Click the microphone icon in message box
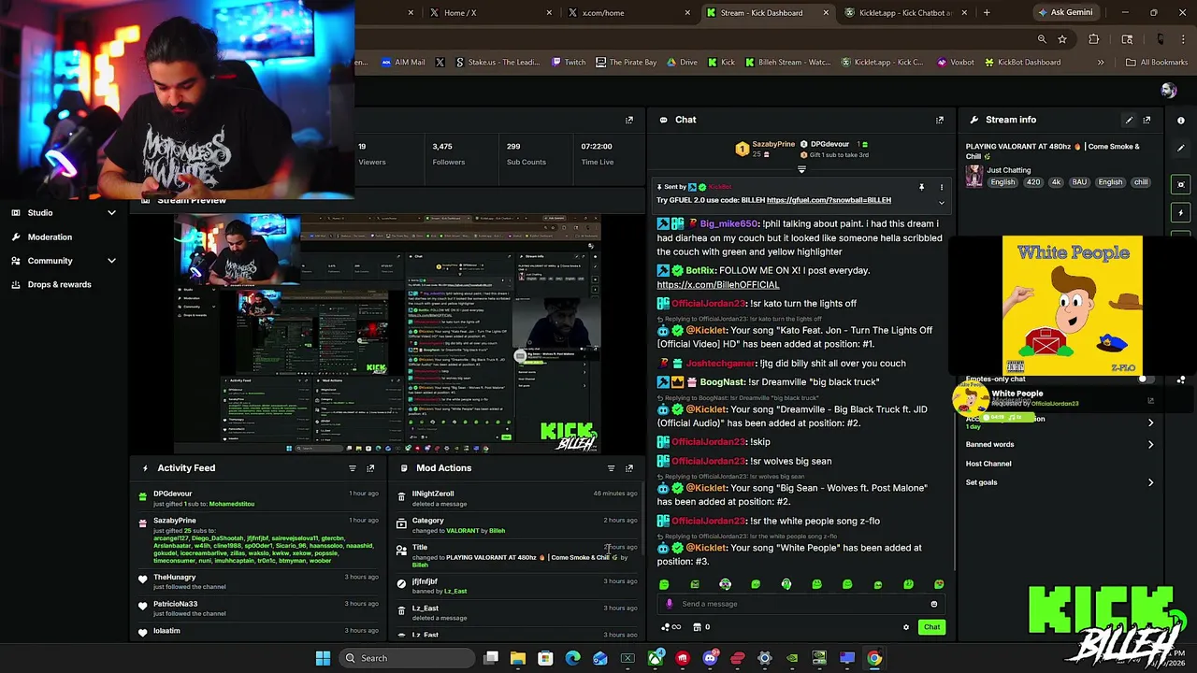The image size is (1197, 673). (x=669, y=604)
